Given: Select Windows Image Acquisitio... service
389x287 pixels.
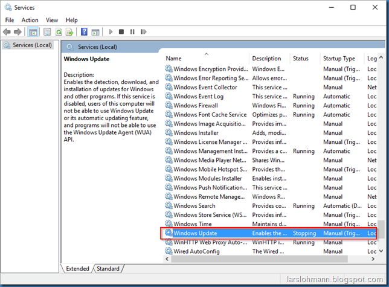Looking at the screenshot, I should pos(271,123).
